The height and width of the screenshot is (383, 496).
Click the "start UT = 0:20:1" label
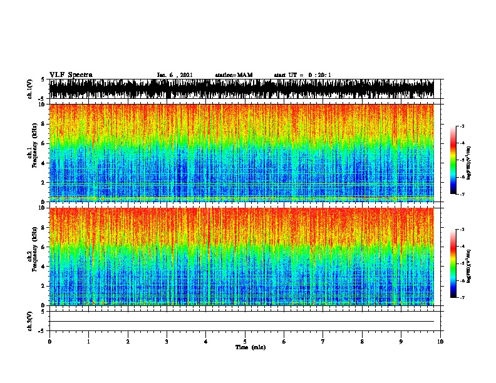pos(302,75)
